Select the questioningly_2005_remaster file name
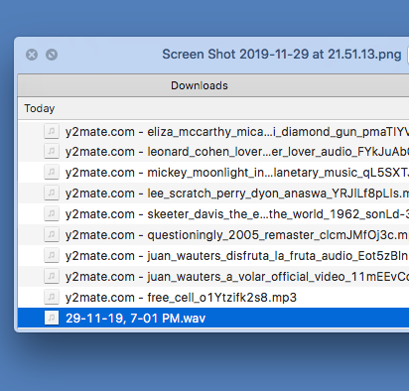The height and width of the screenshot is (391, 409). pos(237,235)
